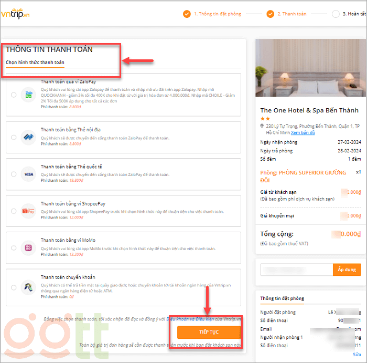Choose MoMo wallet radio option
Viewport: 367px width, 363px height.
click(x=14, y=248)
